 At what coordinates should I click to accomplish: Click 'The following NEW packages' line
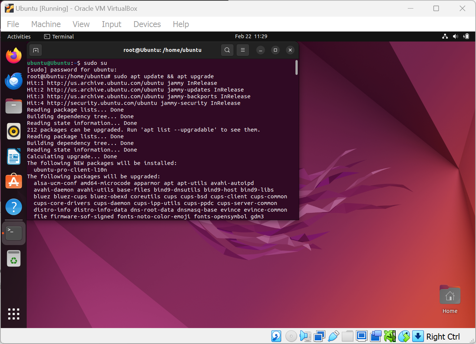102,163
